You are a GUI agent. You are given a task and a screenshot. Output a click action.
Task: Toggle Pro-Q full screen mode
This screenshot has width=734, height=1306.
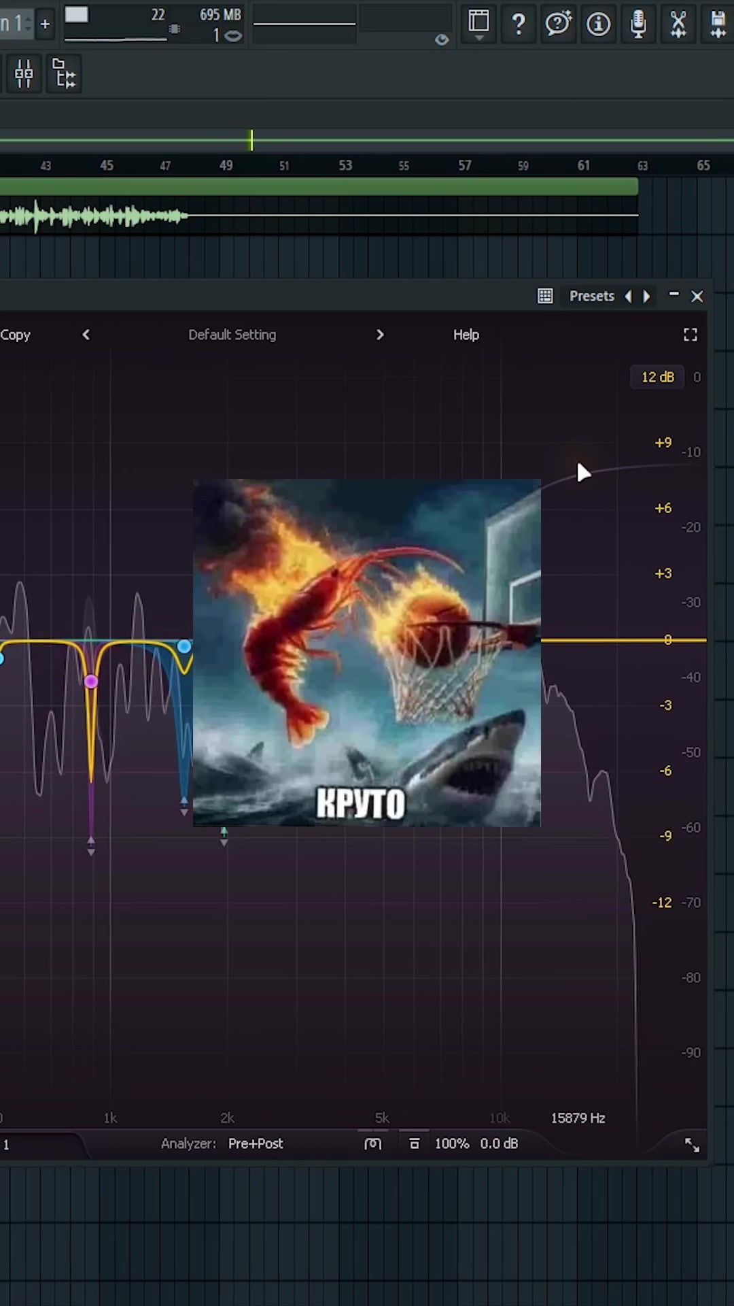point(691,335)
